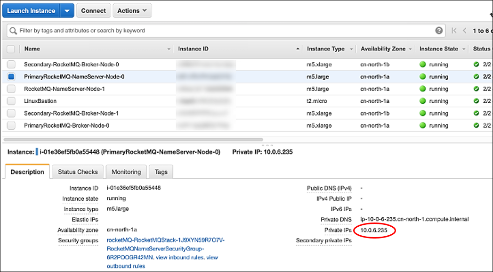
Task: Click the RocketMQ-NameServer-Node-1 name cell
Action: point(65,89)
